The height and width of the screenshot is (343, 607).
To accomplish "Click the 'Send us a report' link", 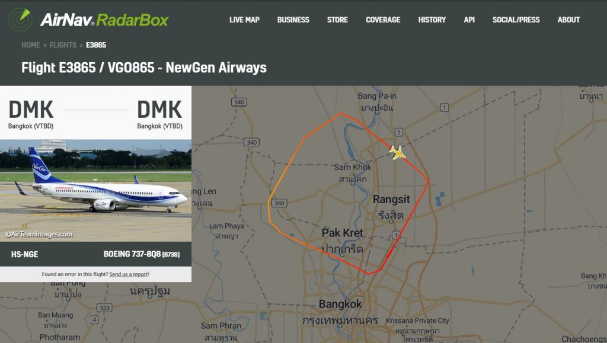I will pos(129,274).
